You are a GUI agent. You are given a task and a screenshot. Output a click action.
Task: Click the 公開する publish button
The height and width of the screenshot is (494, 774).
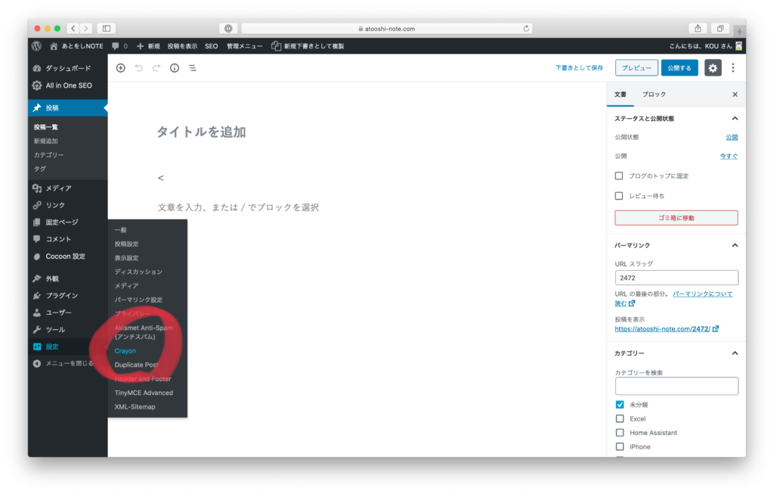click(680, 68)
